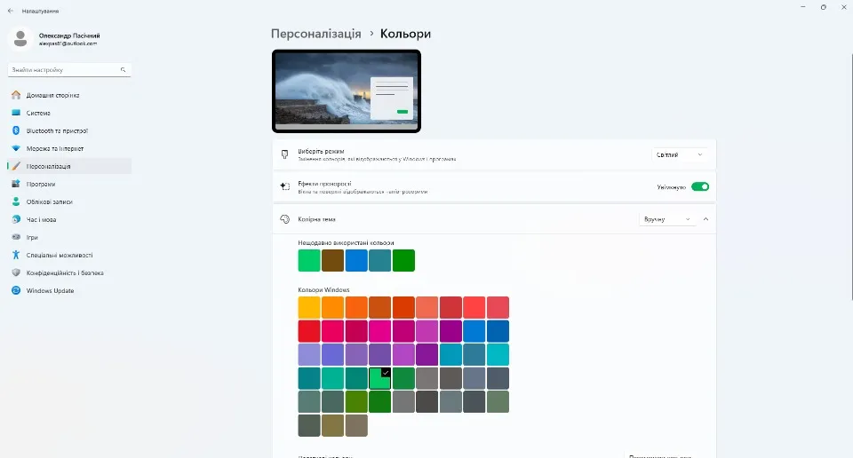Click the Знайти настройку search field
The width and height of the screenshot is (853, 458).
(x=62, y=69)
